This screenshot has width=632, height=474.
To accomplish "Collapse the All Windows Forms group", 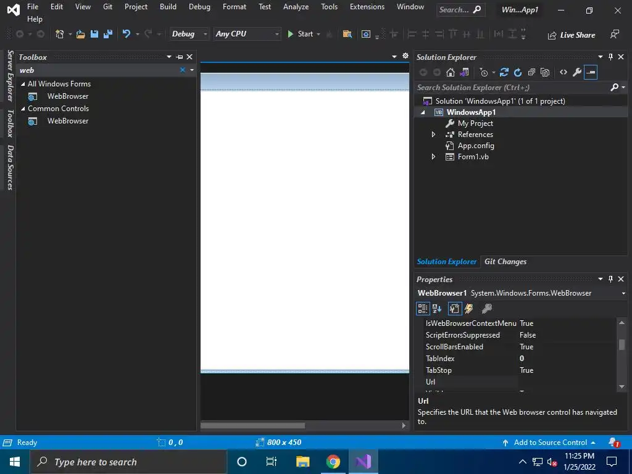I will pyautogui.click(x=23, y=84).
